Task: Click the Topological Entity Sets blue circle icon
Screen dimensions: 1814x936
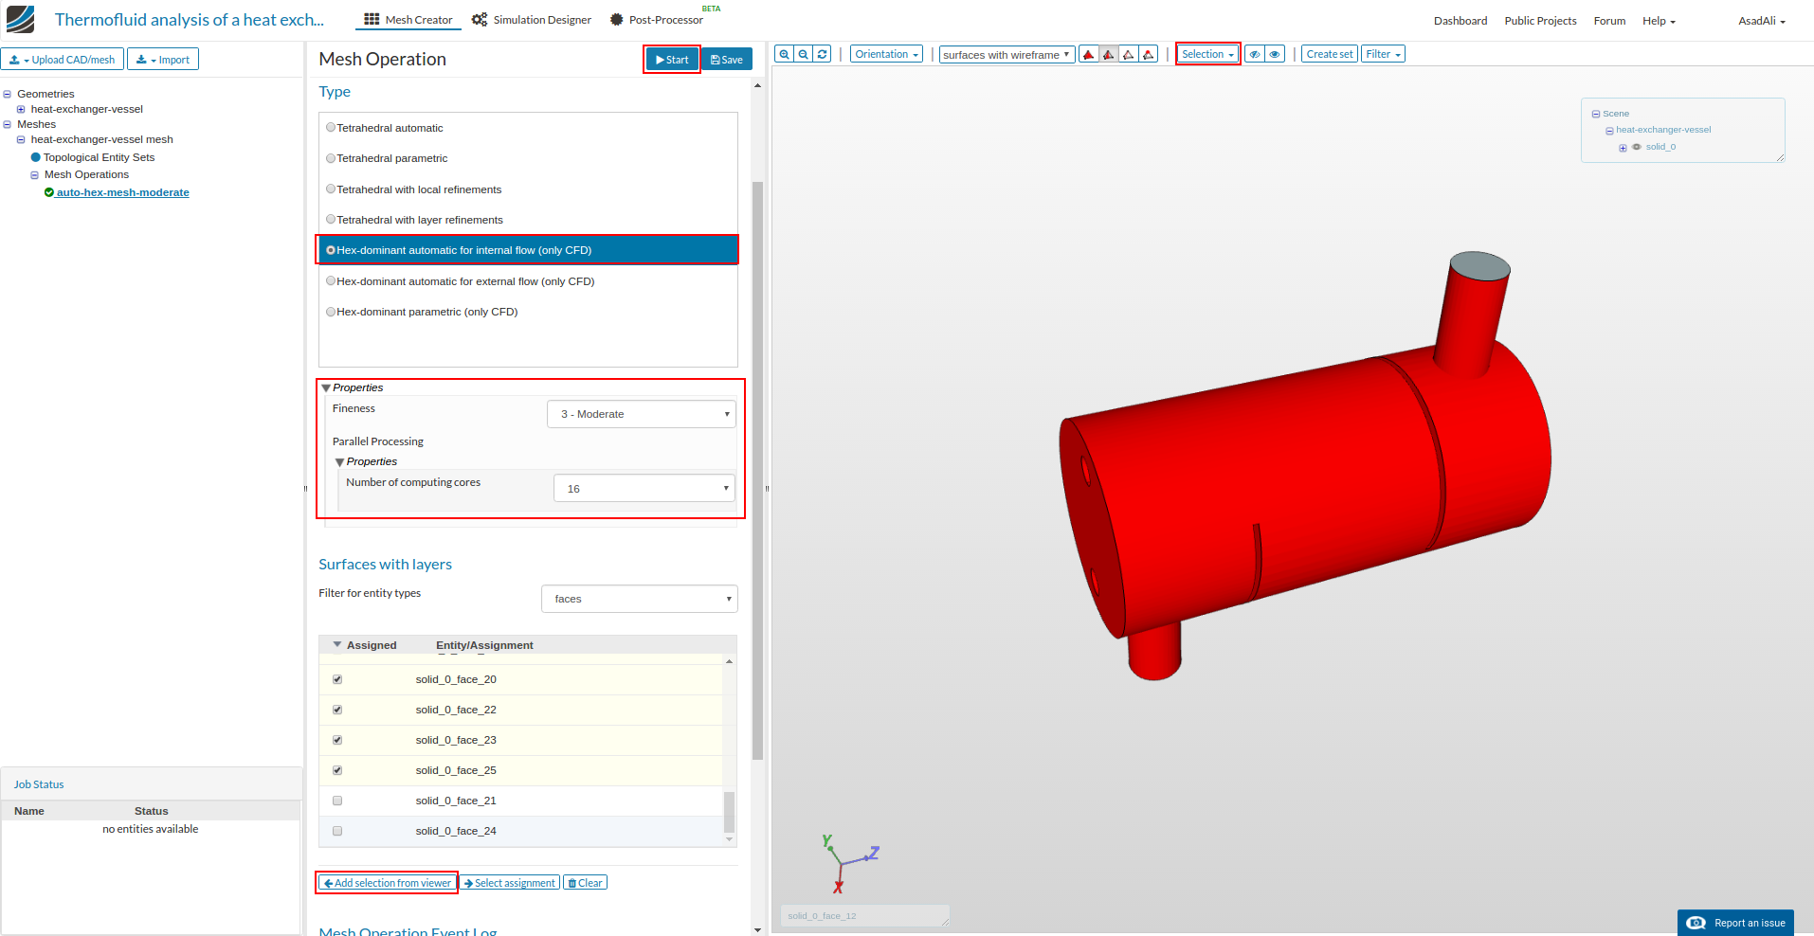Action: (36, 157)
